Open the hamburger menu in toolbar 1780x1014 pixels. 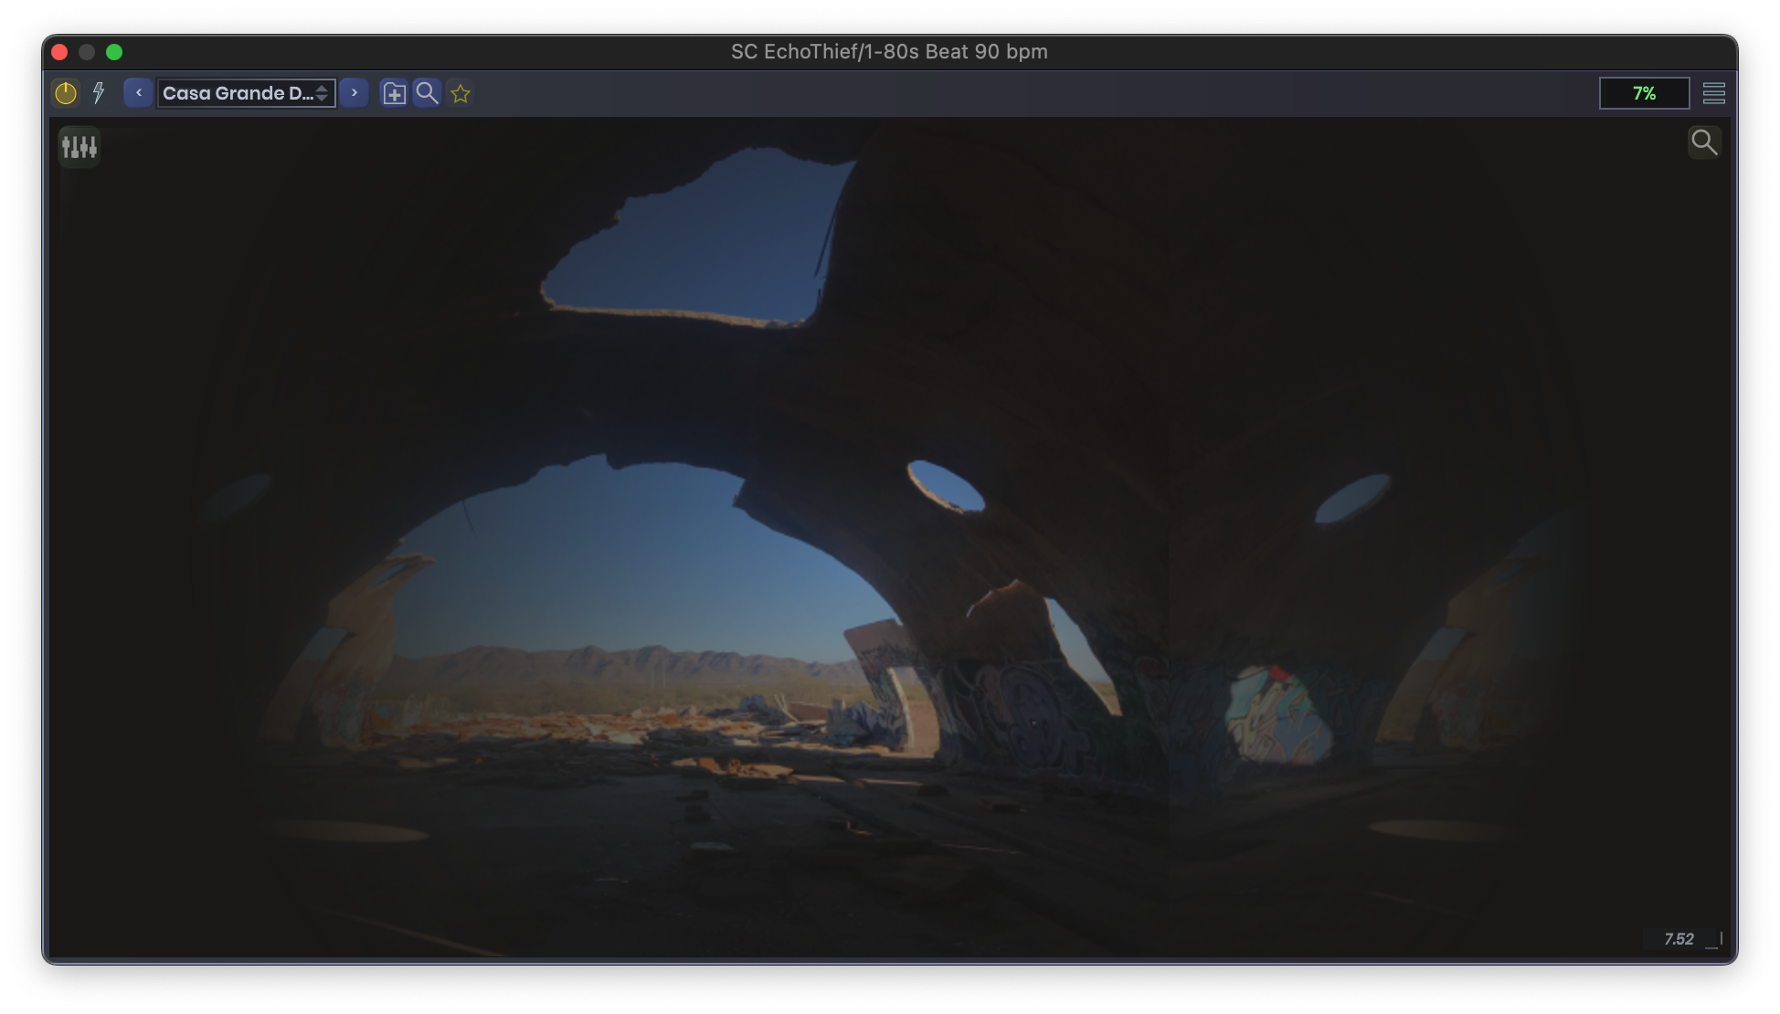[x=1713, y=93]
